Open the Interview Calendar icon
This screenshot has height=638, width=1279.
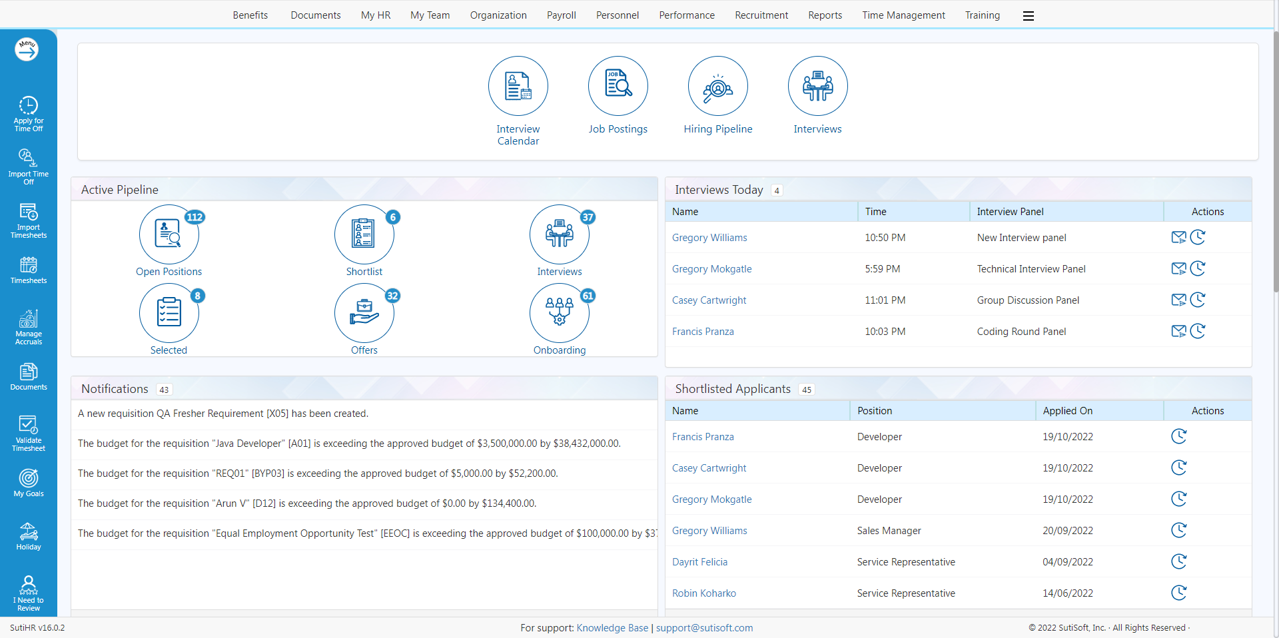pyautogui.click(x=518, y=87)
